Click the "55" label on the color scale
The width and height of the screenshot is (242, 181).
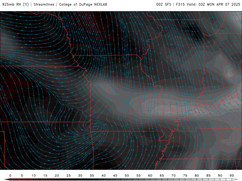[x=139, y=176]
